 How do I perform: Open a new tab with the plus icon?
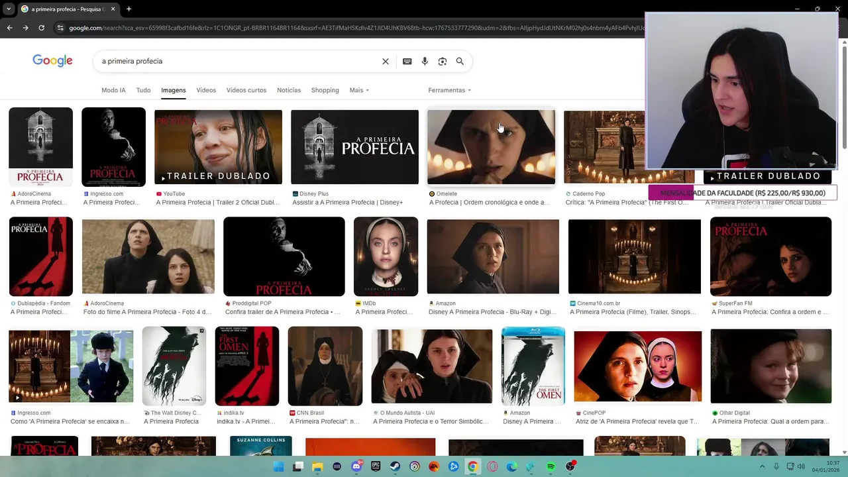[x=129, y=9]
